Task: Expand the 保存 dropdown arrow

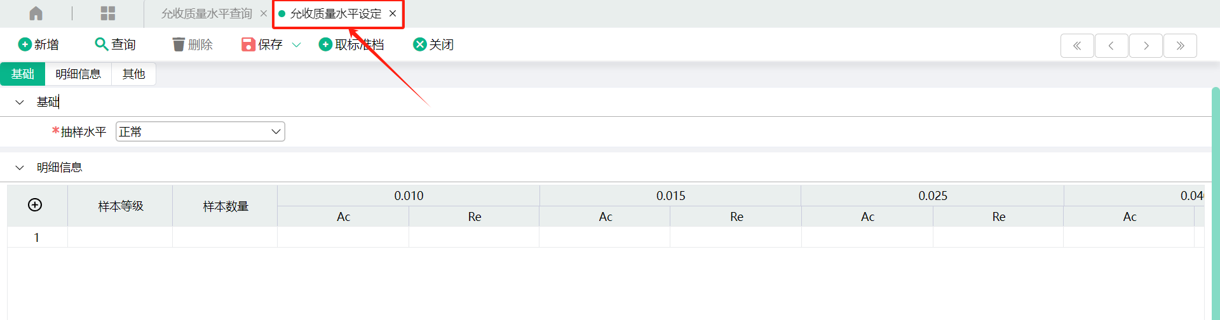Action: (296, 44)
